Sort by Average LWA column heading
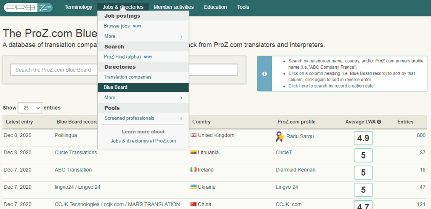The height and width of the screenshot is (209, 431). [x=360, y=122]
